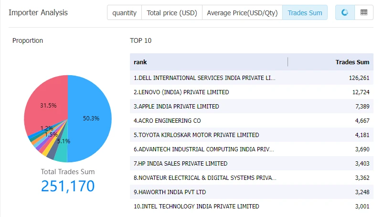
Task: Switch to pie chart view icon
Action: tap(345, 12)
